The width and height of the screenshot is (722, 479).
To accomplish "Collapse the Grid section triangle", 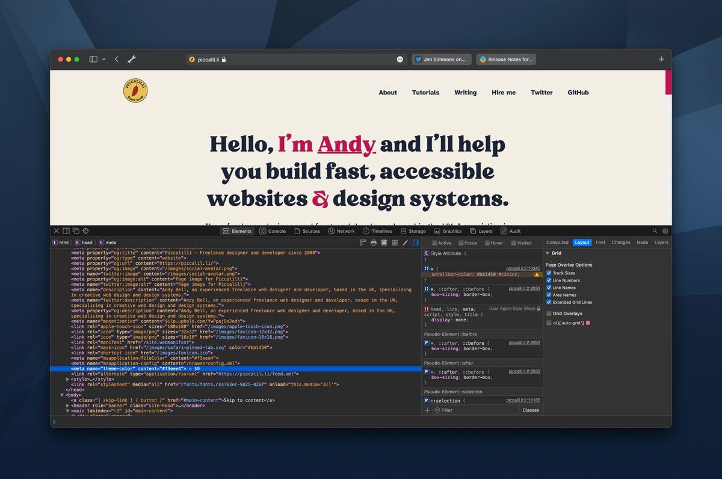I will click(547, 253).
